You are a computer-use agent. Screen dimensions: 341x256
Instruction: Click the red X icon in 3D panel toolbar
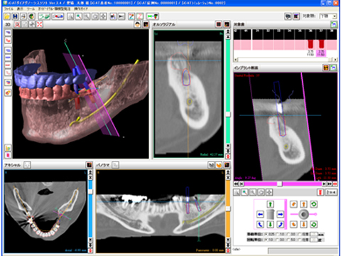40,24
